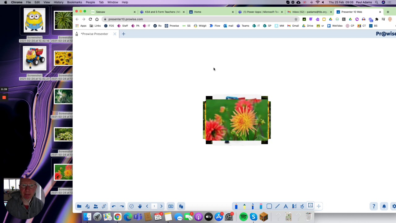Viewport: 396px width, 223px height.
Task: Select the fill bucket tool
Action: point(294,206)
